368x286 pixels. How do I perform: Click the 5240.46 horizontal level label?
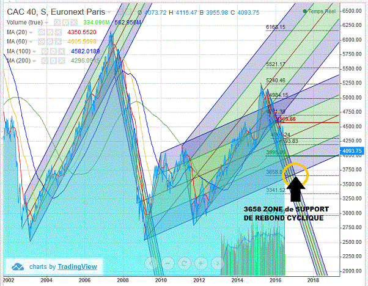pos(276,81)
